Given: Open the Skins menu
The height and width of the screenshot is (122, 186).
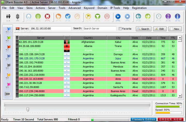Looking at the screenshot, I should pos(29,8).
